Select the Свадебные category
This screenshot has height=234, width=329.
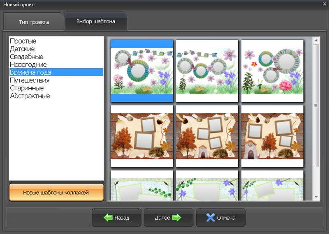point(26,57)
